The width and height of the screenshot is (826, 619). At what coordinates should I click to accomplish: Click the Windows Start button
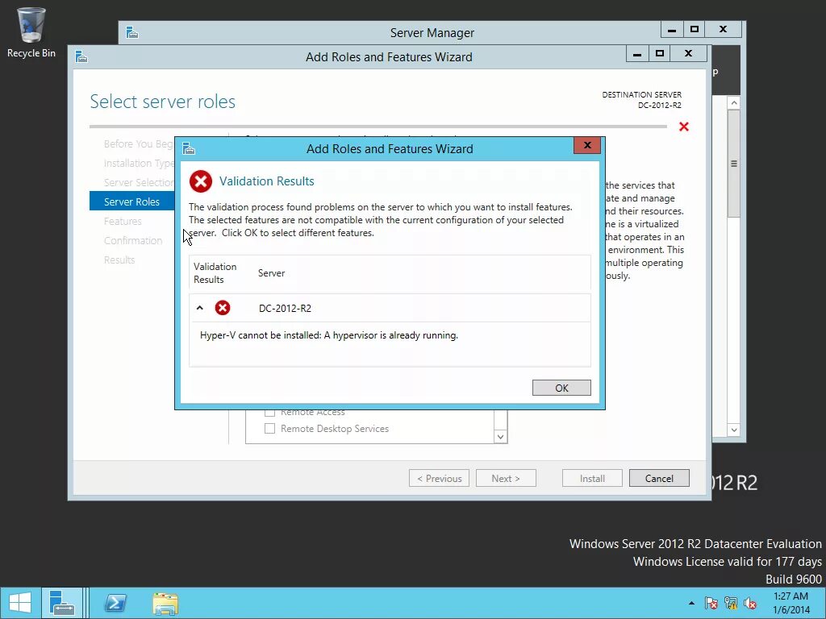tap(19, 603)
